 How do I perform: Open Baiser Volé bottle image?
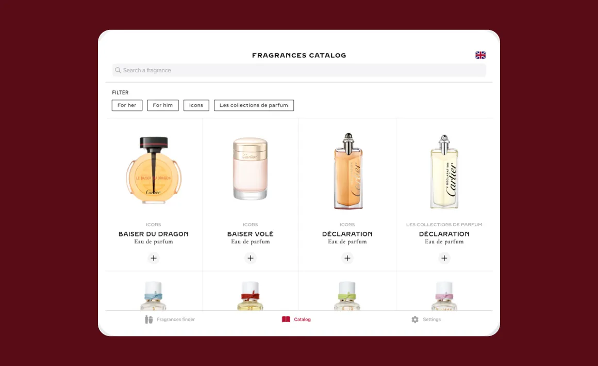pyautogui.click(x=250, y=169)
